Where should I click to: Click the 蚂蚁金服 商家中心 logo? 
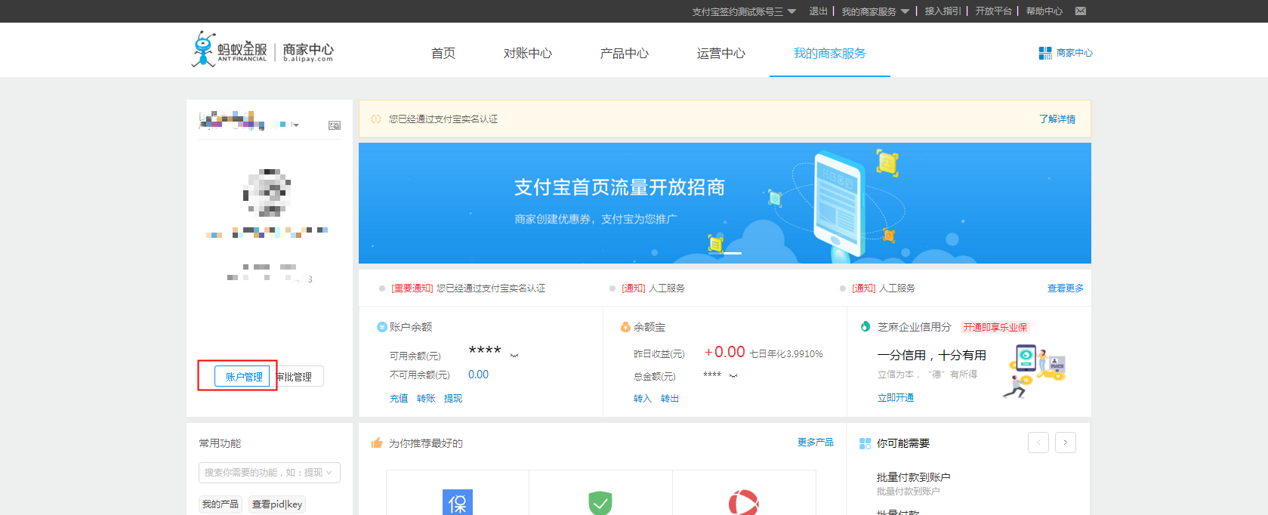coord(263,50)
